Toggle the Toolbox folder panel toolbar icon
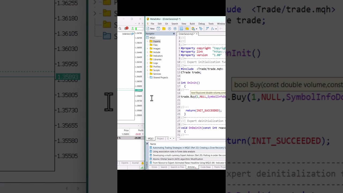Viewport: 343px width, 193px height. 187,29
